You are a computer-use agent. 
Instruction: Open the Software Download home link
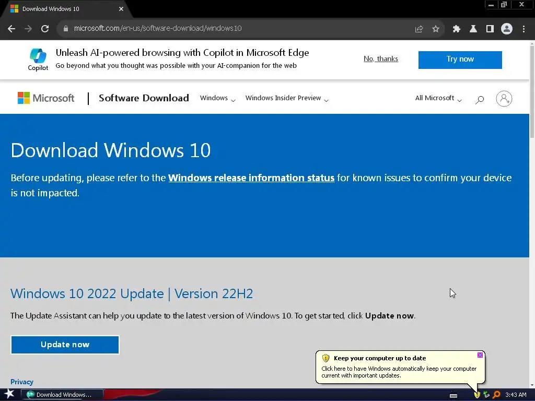(144, 98)
